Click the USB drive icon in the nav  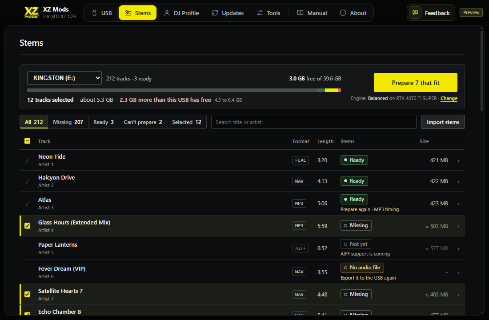click(95, 13)
